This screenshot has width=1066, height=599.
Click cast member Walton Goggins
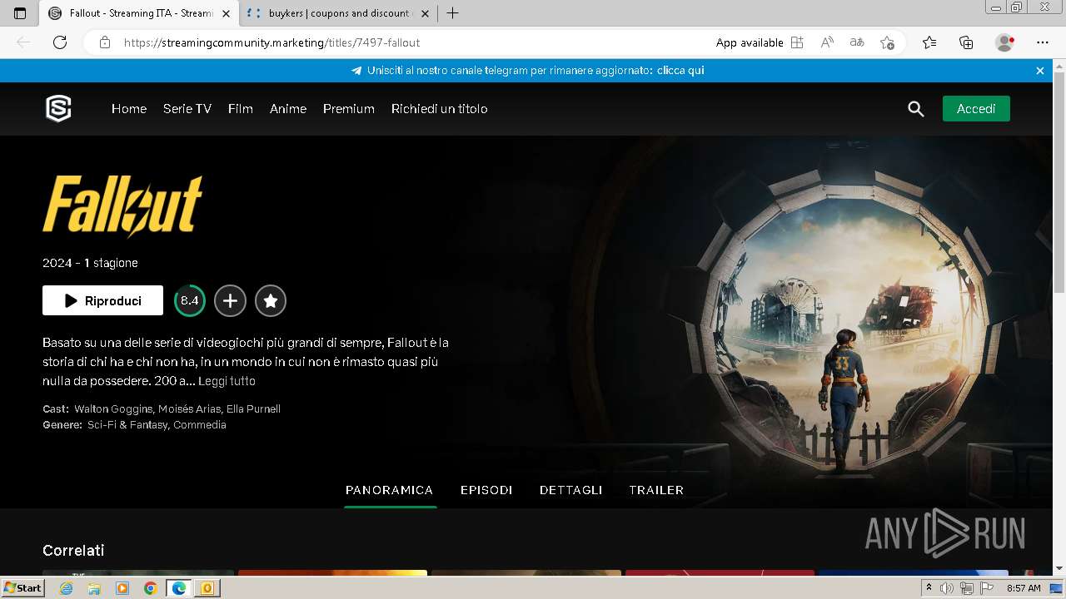(x=113, y=409)
